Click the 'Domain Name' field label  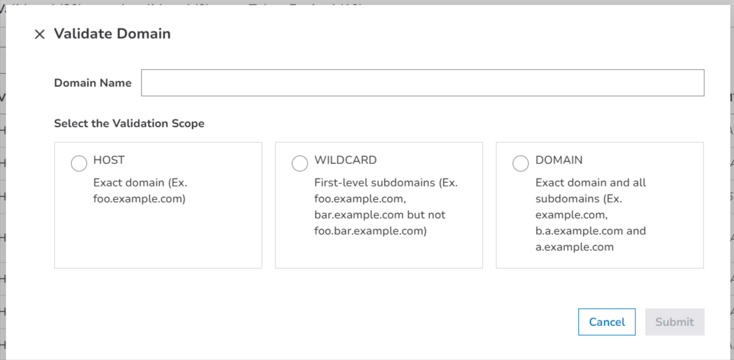click(x=93, y=83)
